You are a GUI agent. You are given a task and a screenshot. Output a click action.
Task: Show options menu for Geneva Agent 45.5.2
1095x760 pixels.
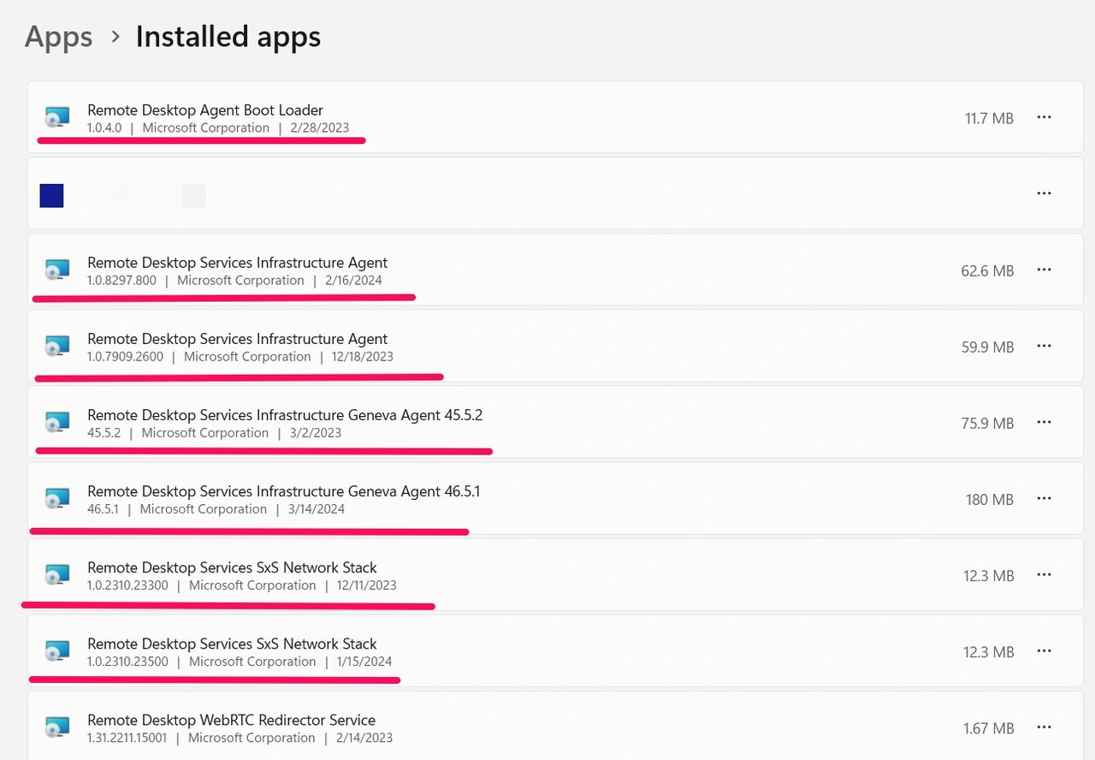[1044, 422]
